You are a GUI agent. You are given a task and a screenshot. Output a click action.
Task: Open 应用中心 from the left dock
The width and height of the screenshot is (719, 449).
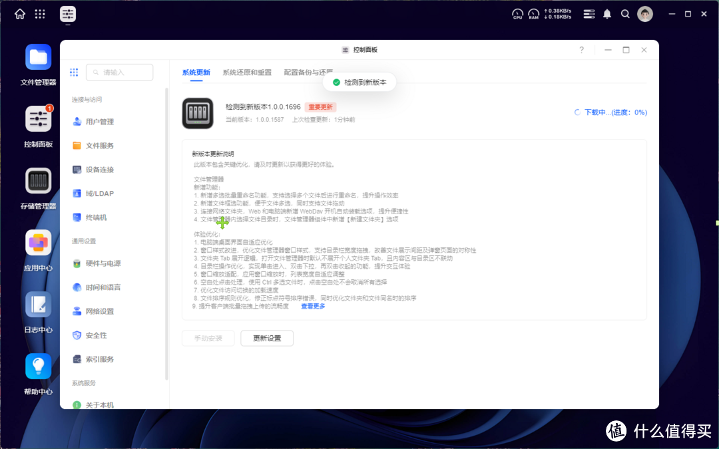[38, 243]
